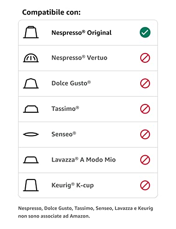176x229 pixels.
Task: Click the Compatibile con: heading
Action: pyautogui.click(x=51, y=12)
